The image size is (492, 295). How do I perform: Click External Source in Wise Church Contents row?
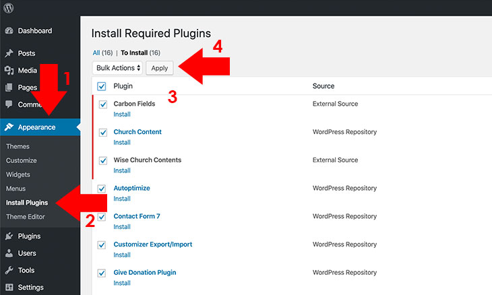click(x=335, y=160)
